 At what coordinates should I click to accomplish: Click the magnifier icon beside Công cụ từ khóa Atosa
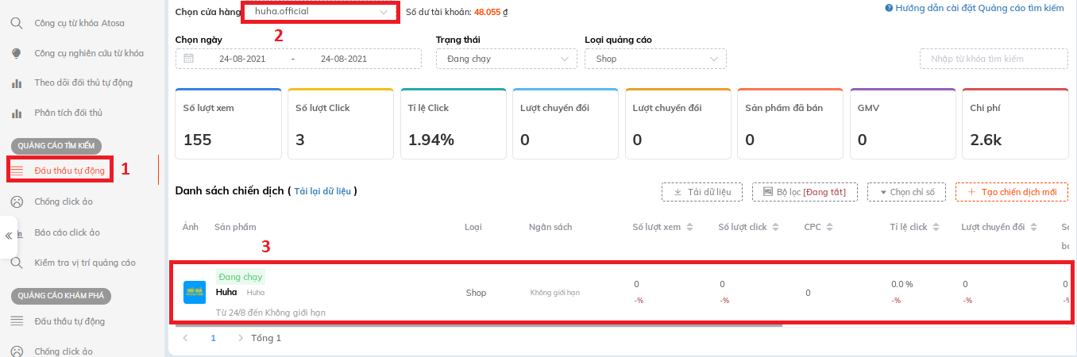click(x=16, y=23)
